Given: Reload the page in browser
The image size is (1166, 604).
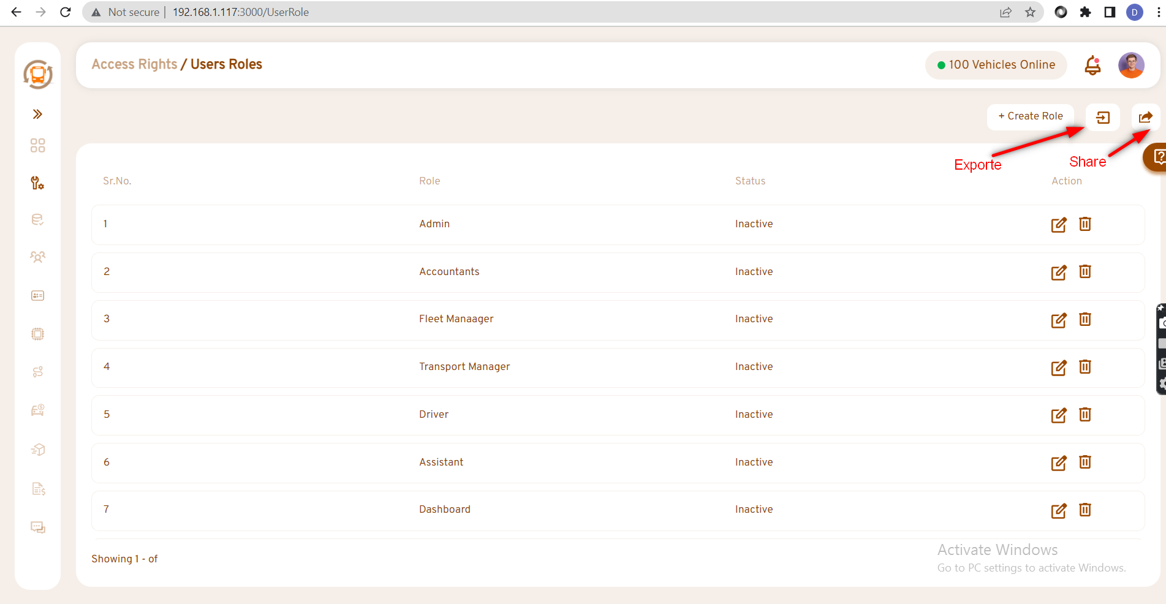Looking at the screenshot, I should (x=66, y=12).
